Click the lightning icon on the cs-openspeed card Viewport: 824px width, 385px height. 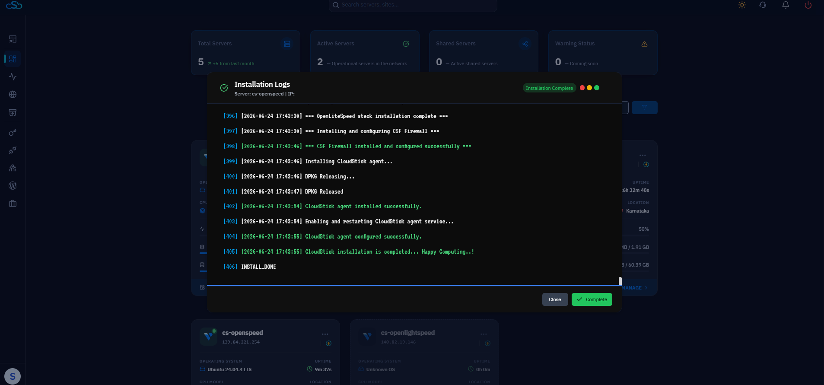click(x=328, y=343)
